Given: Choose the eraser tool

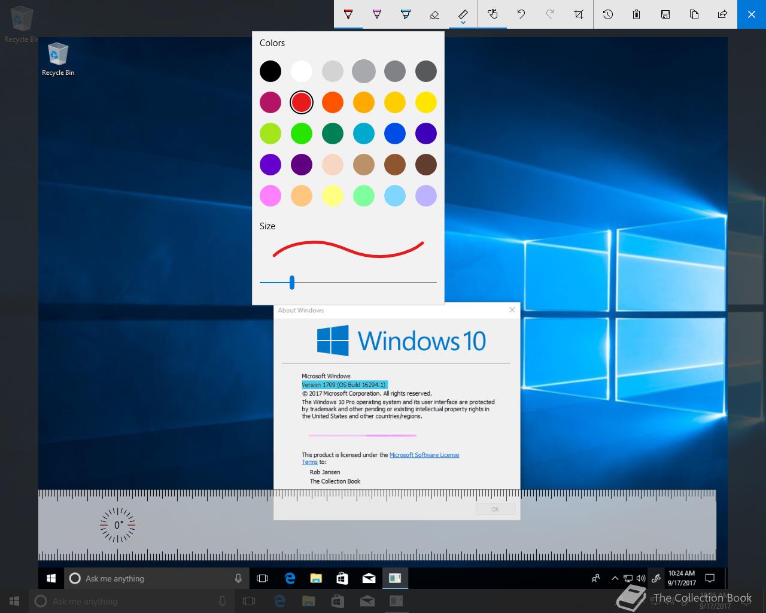Looking at the screenshot, I should pyautogui.click(x=434, y=14).
